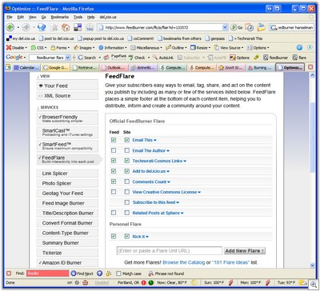Click the AutoLink toolbar button
320x291 pixels.
pos(163,58)
